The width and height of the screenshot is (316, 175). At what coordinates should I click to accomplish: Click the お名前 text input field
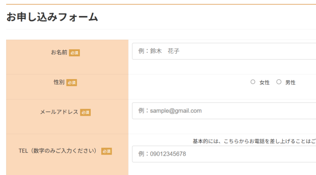(224, 51)
